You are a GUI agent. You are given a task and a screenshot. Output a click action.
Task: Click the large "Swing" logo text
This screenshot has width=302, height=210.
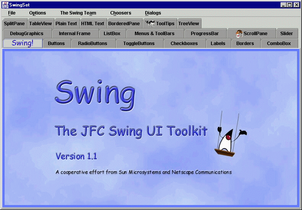tap(95, 95)
